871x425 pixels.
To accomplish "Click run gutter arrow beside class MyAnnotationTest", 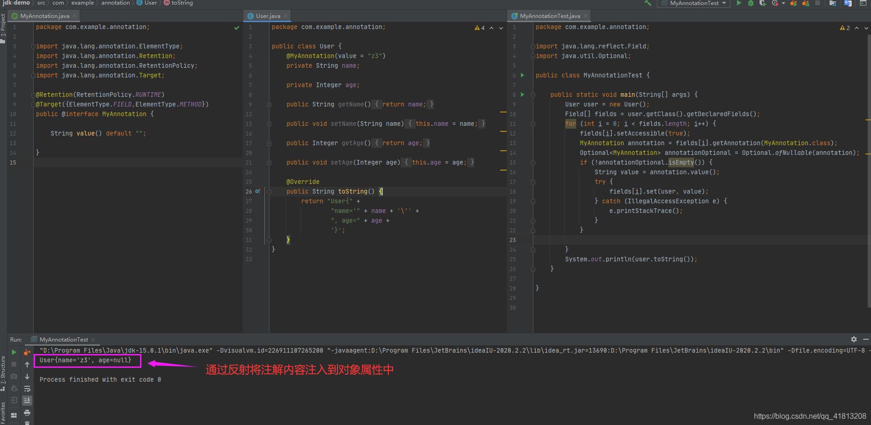I will click(x=522, y=75).
